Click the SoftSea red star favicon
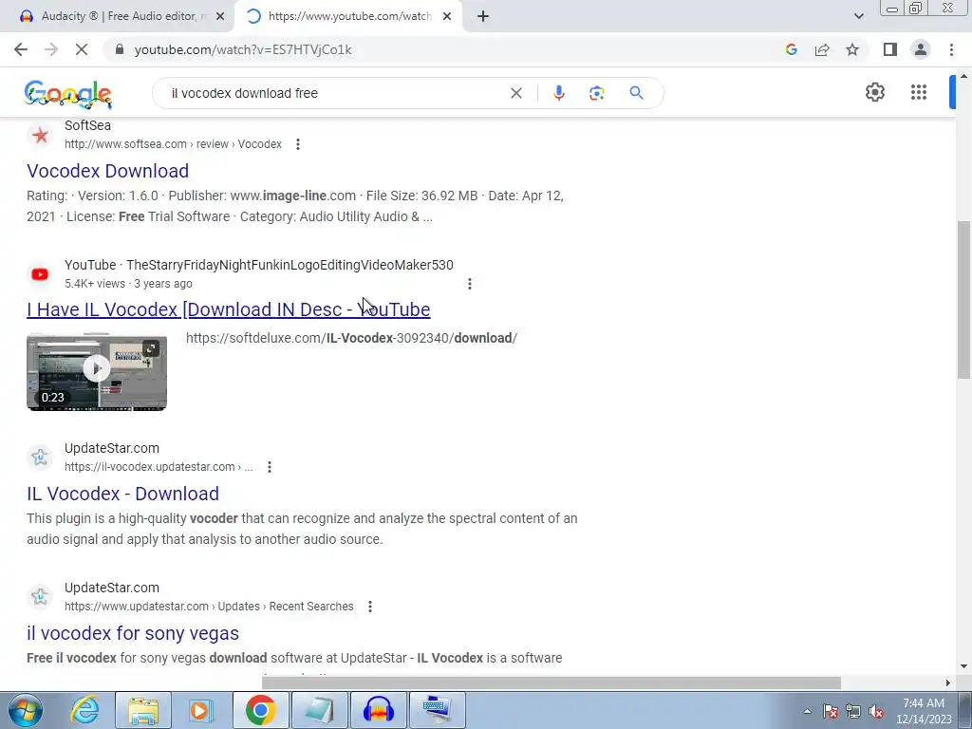The width and height of the screenshot is (972, 729). [x=40, y=135]
